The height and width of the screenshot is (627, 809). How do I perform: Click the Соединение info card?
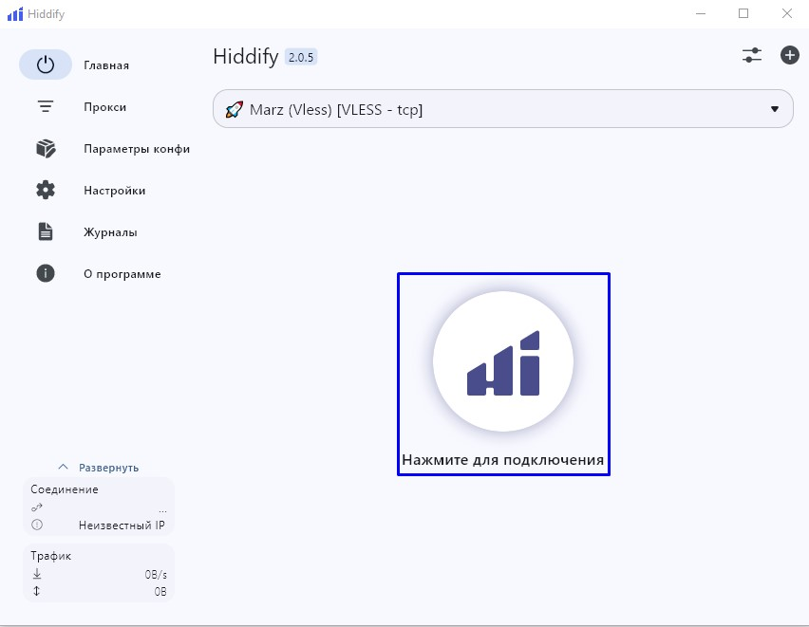click(99, 507)
